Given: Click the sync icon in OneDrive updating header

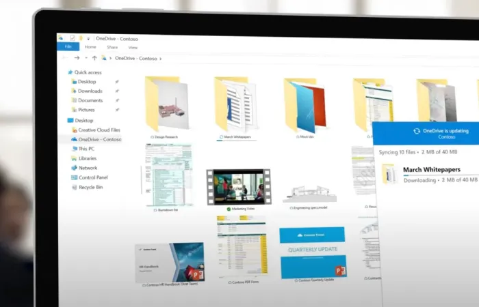Looking at the screenshot, I should point(417,131).
